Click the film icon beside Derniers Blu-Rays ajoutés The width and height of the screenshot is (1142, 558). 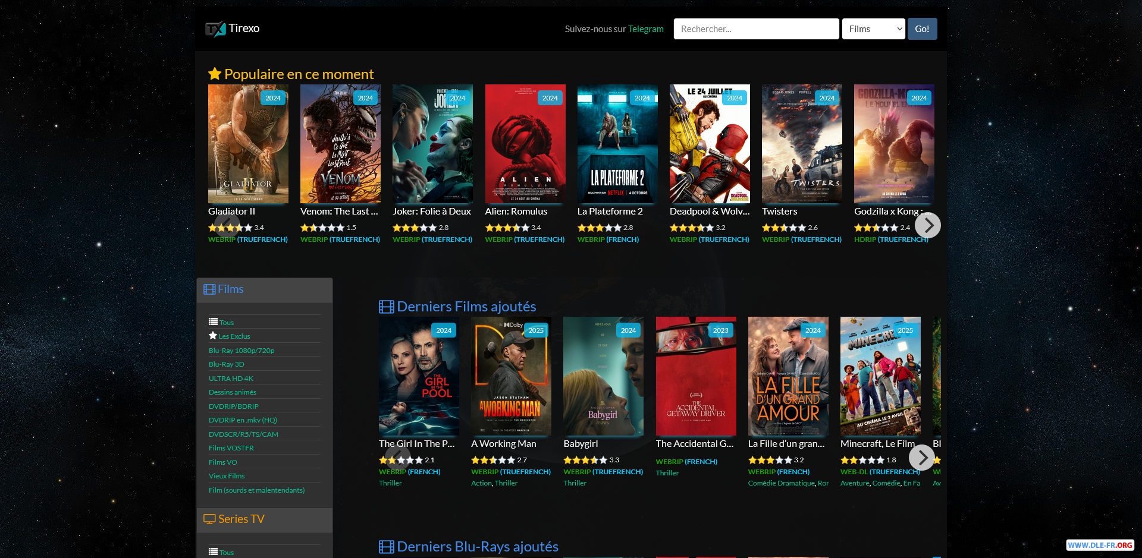point(387,547)
